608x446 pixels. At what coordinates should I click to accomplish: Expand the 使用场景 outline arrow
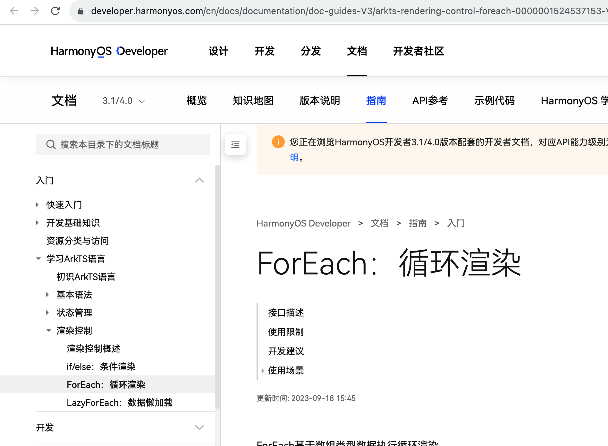pyautogui.click(x=263, y=371)
